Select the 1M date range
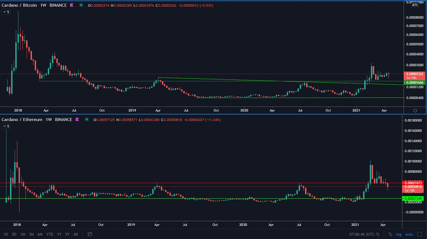Image resolution: width=427 pixels, height=239 pixels. click(x=23, y=234)
